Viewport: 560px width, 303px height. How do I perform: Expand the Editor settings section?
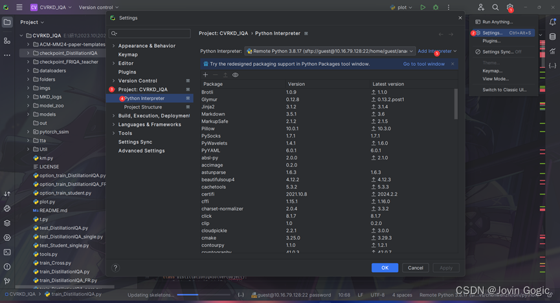(x=113, y=63)
